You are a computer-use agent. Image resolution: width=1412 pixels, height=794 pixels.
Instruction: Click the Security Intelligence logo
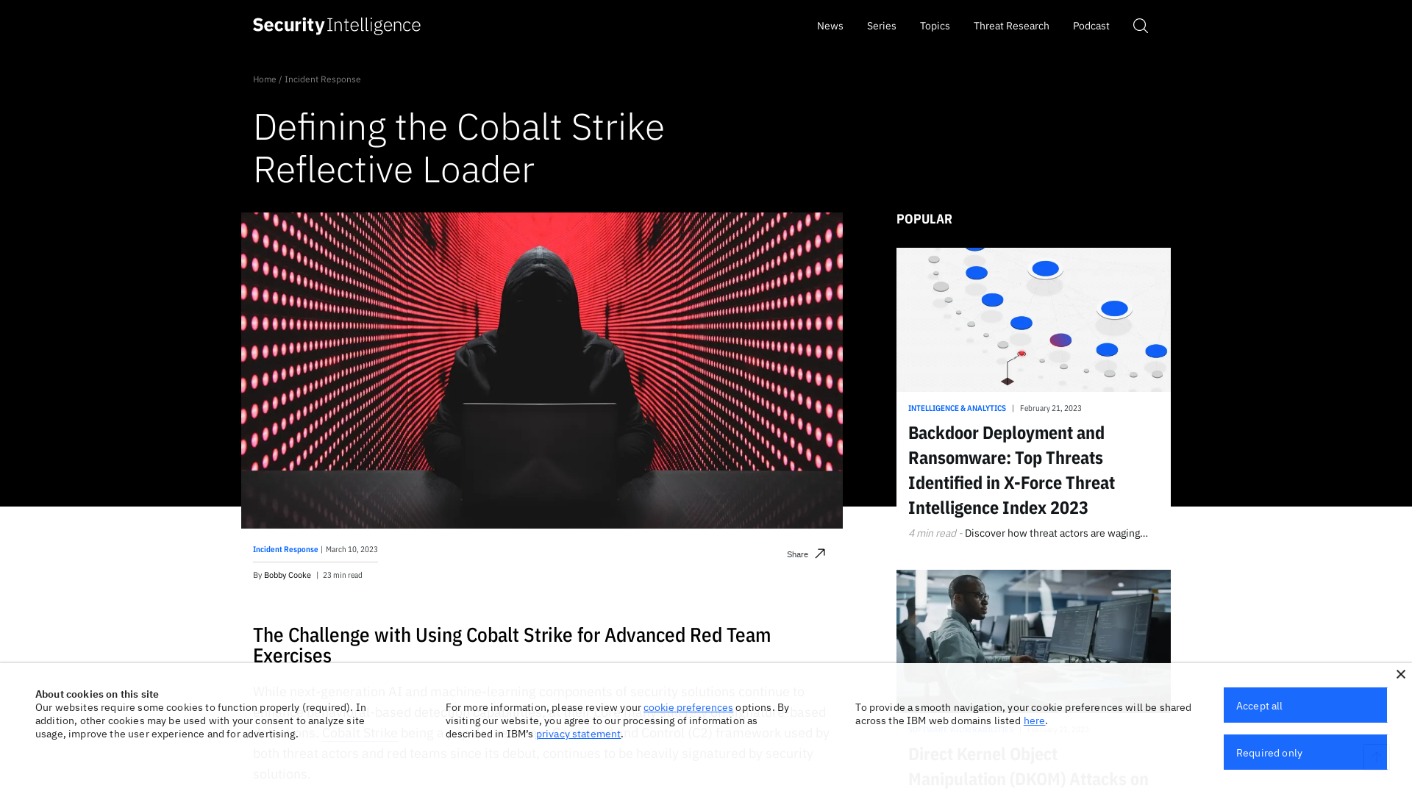coord(335,25)
